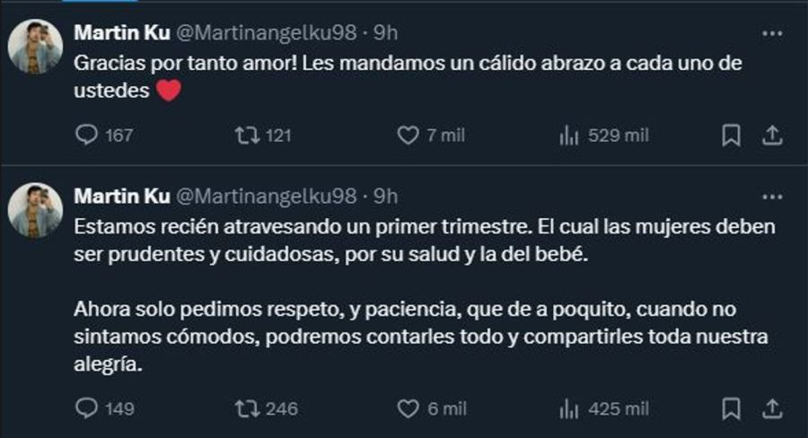Like the tweet with 6 mil likes
808x438 pixels.
tap(408, 408)
